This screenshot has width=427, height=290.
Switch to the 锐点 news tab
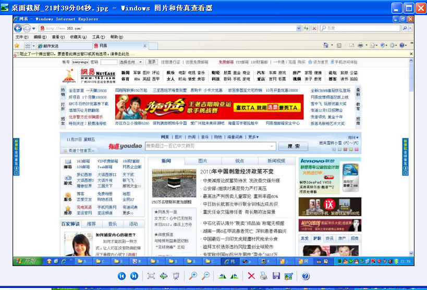pos(240,161)
